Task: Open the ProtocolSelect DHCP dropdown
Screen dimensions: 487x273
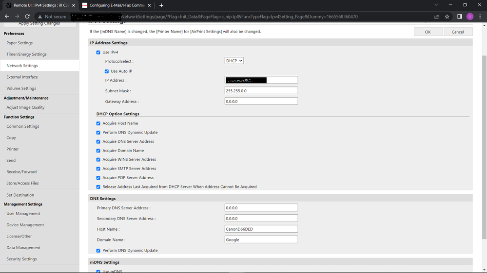Action: pyautogui.click(x=234, y=61)
